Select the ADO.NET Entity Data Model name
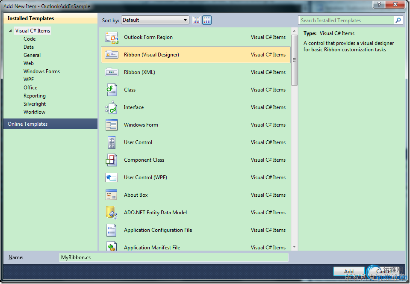 (x=155, y=212)
